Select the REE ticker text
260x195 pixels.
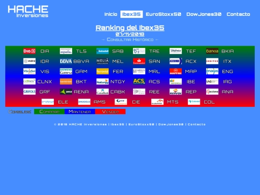(x=155, y=91)
